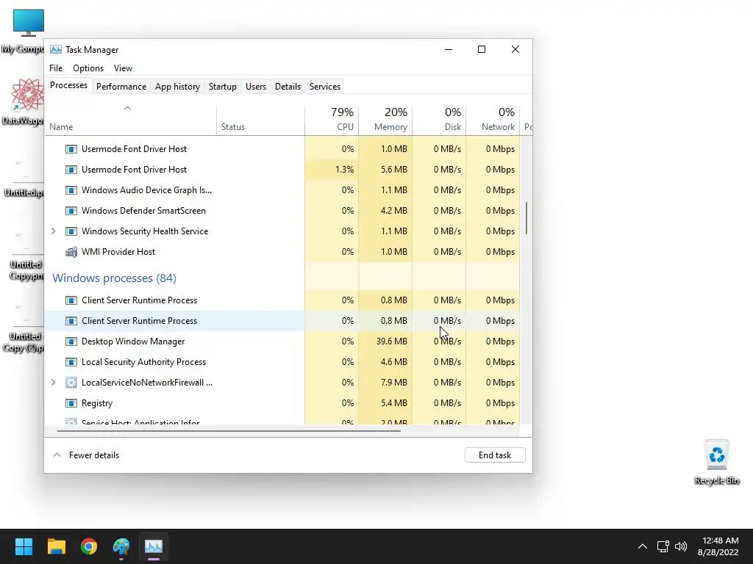Viewport: 753px width, 564px height.
Task: Click the horizontal scrollbar at list bottom
Action: coord(229,431)
